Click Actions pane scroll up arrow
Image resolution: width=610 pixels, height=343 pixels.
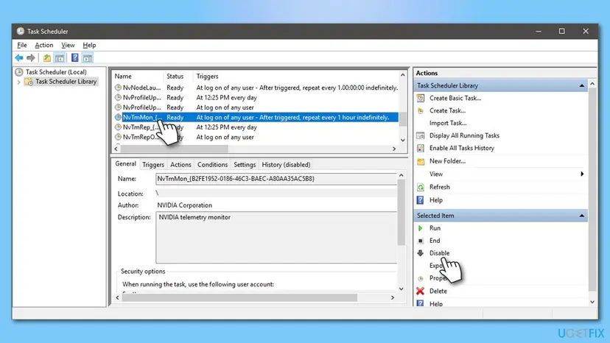pyautogui.click(x=592, y=84)
